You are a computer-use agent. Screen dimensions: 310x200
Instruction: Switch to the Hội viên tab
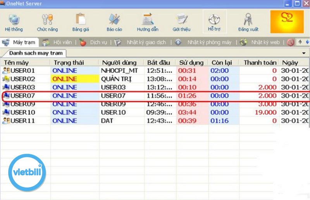[59, 42]
